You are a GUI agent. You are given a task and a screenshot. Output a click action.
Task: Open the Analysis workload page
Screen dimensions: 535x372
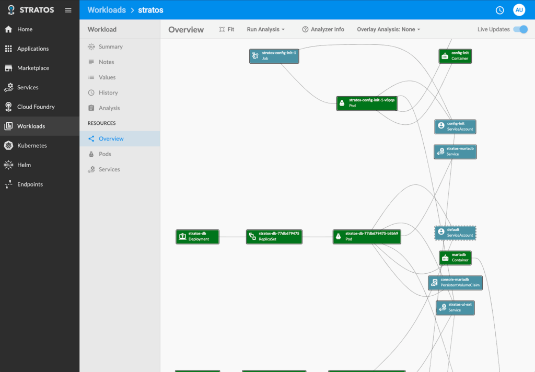120,108
